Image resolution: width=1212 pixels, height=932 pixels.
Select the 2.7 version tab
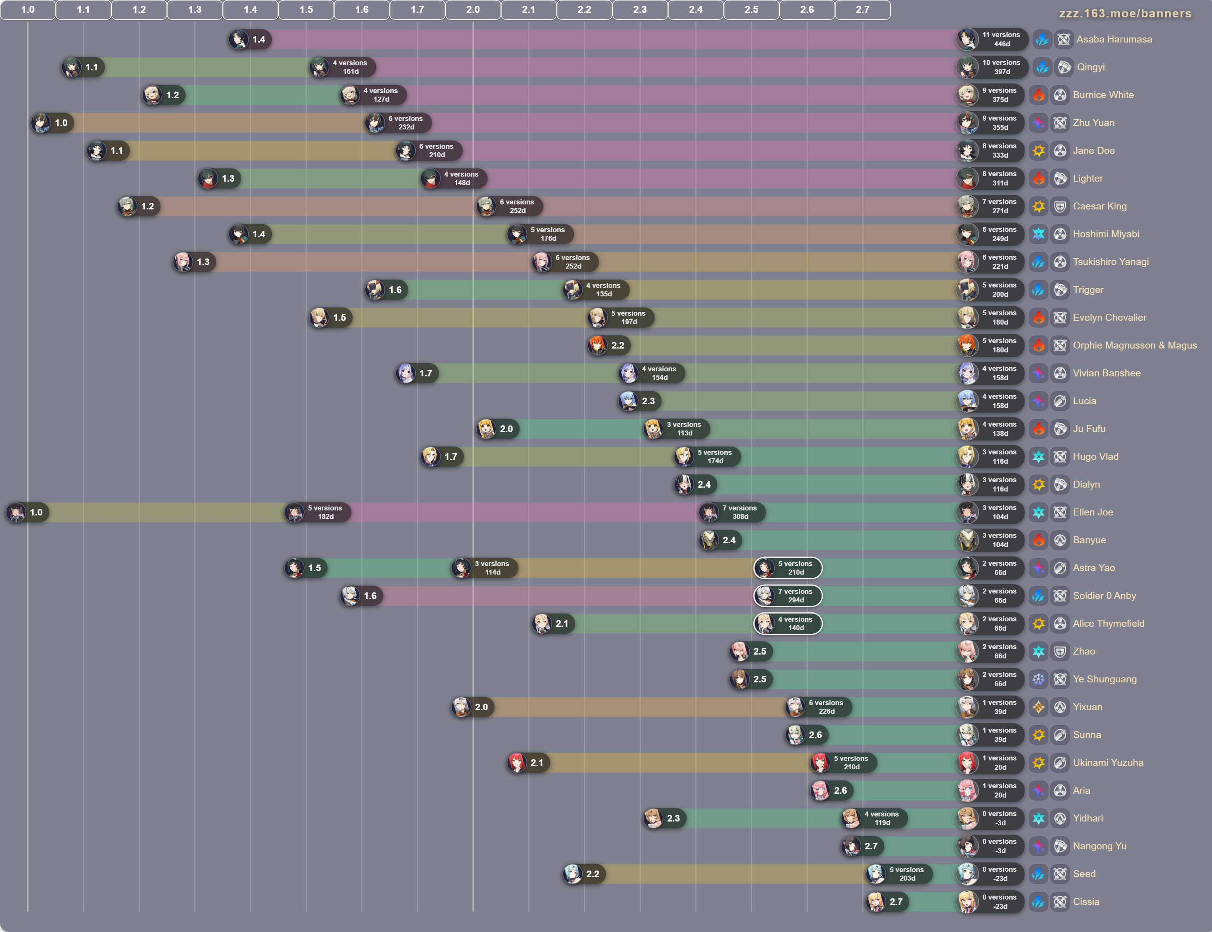click(863, 9)
